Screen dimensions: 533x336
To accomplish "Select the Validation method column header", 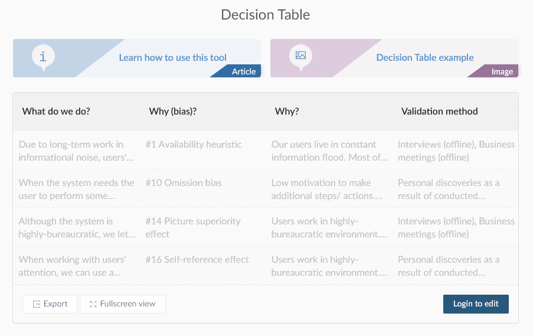I will [x=439, y=111].
